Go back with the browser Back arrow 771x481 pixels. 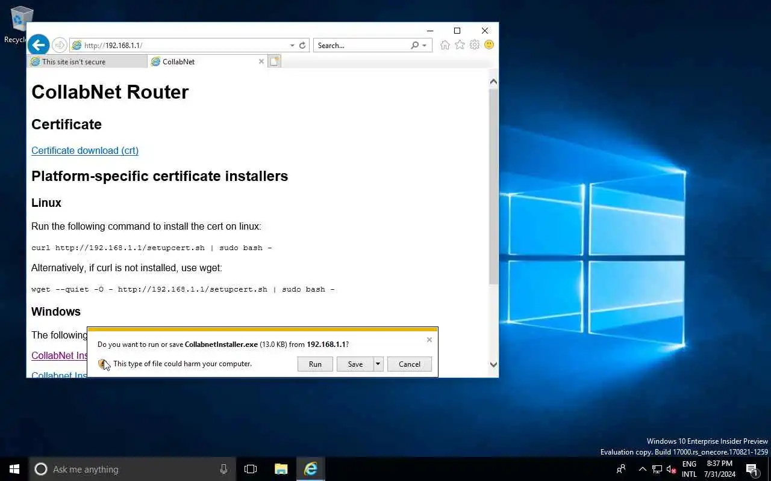(39, 44)
